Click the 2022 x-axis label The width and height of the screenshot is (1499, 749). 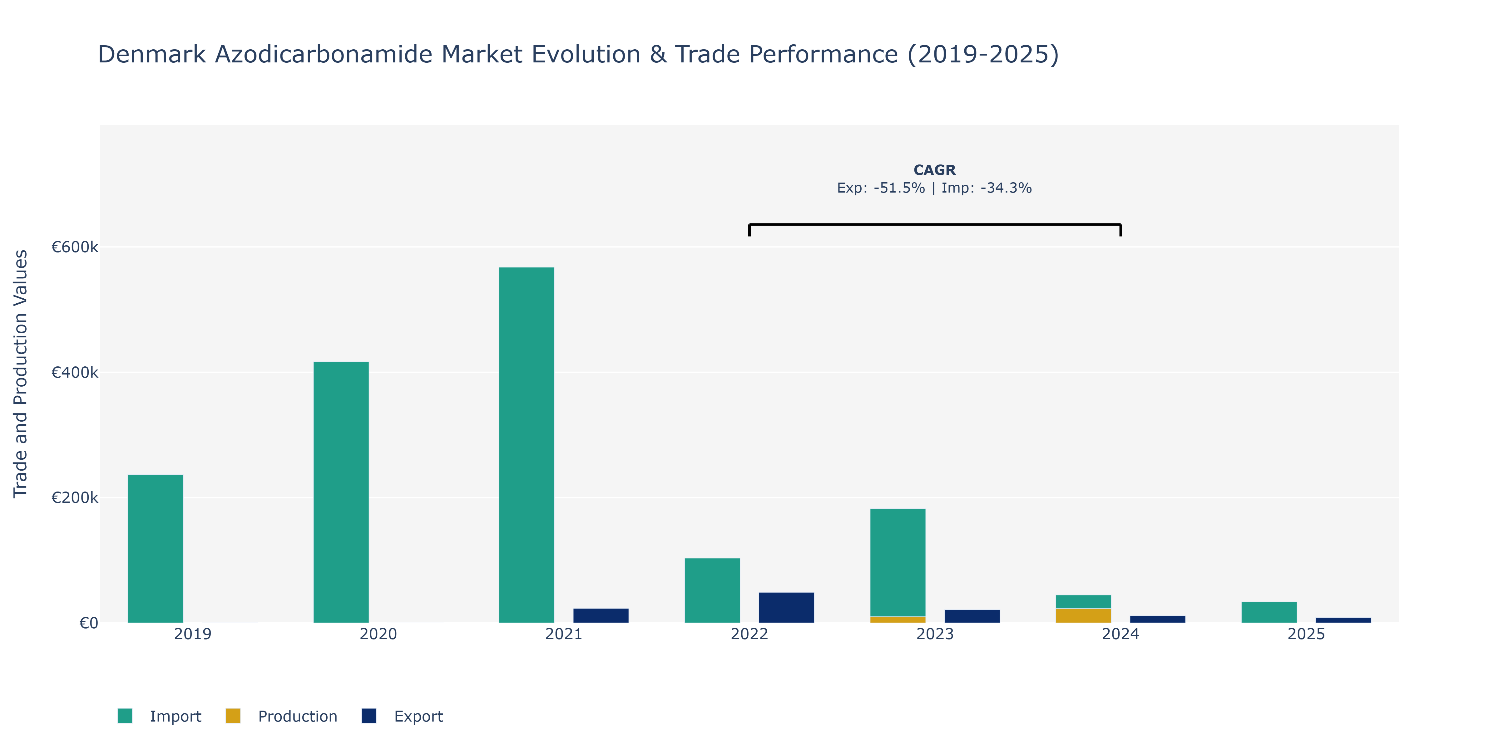[x=749, y=634]
